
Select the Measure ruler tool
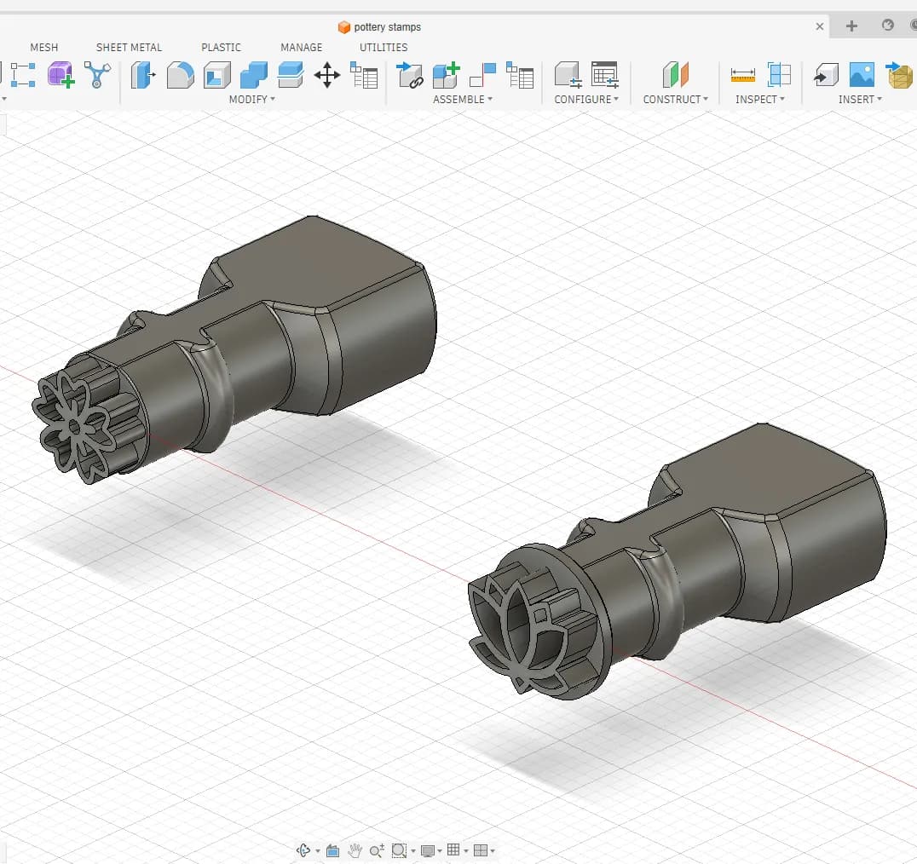click(743, 75)
